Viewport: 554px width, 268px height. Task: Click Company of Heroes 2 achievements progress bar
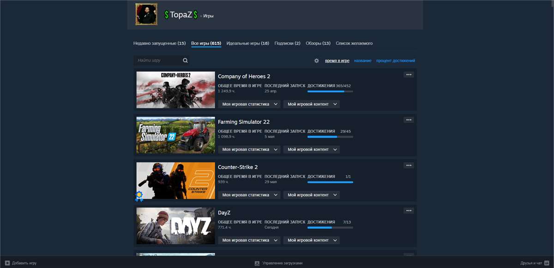[x=330, y=91]
